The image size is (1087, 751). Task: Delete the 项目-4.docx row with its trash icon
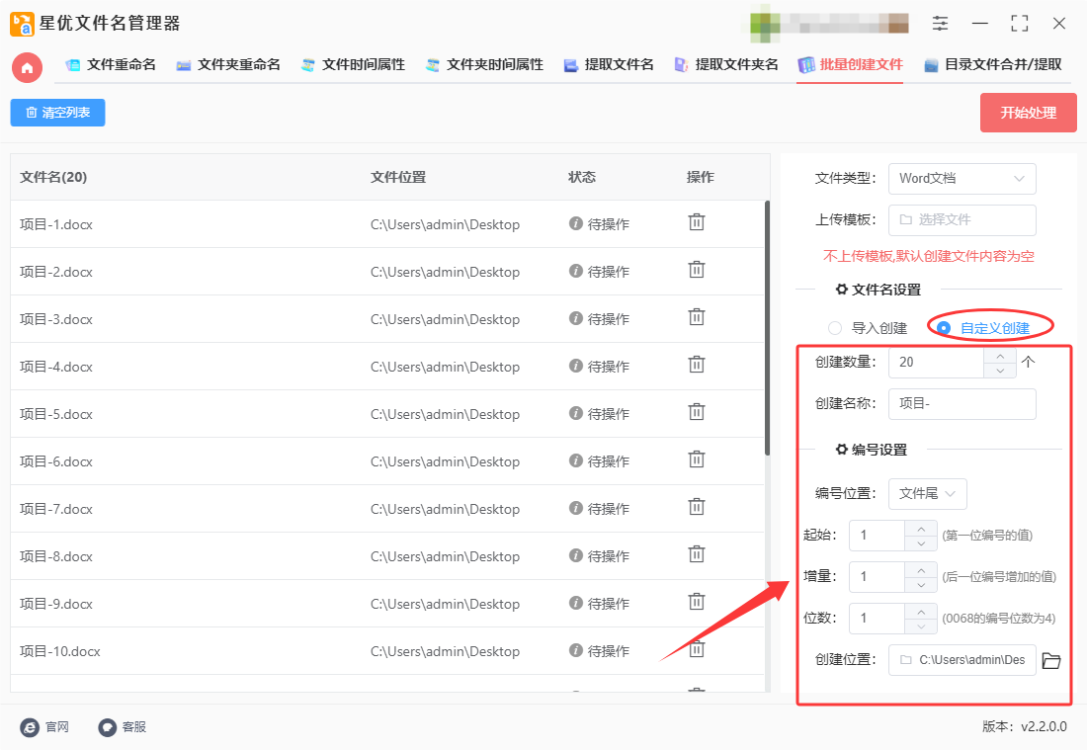(x=696, y=365)
